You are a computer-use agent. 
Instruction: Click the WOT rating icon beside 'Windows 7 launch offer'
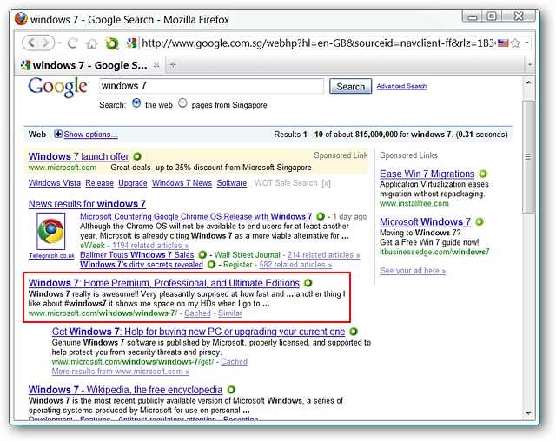pos(137,156)
